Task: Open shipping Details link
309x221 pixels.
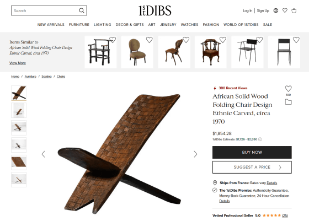Action: click(271, 183)
